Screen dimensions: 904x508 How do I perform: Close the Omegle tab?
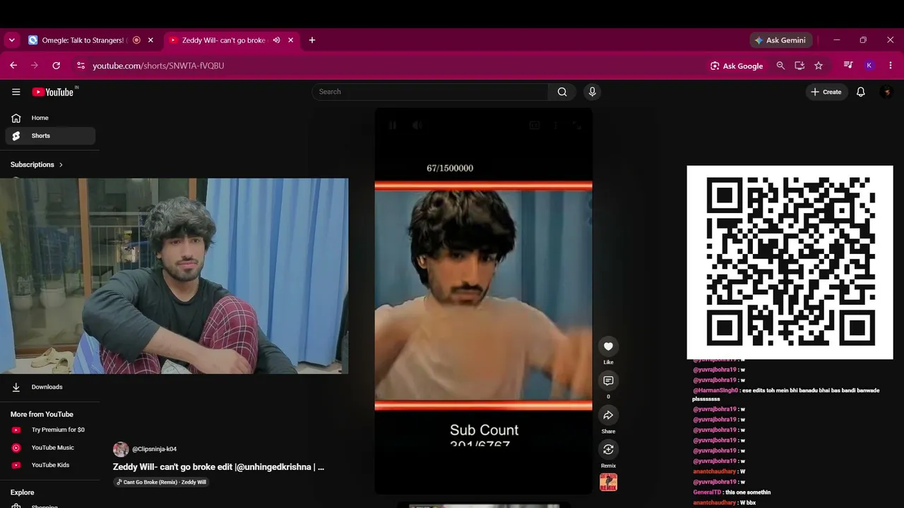click(x=150, y=40)
